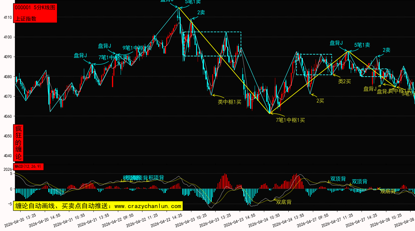This screenshot has width=415, height=231.
Task: Click the vertical 疯狂的缠论 red watermark
Action: 19,142
